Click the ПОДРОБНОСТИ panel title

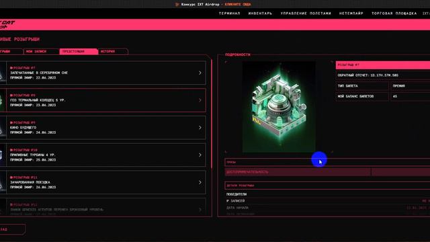point(238,54)
